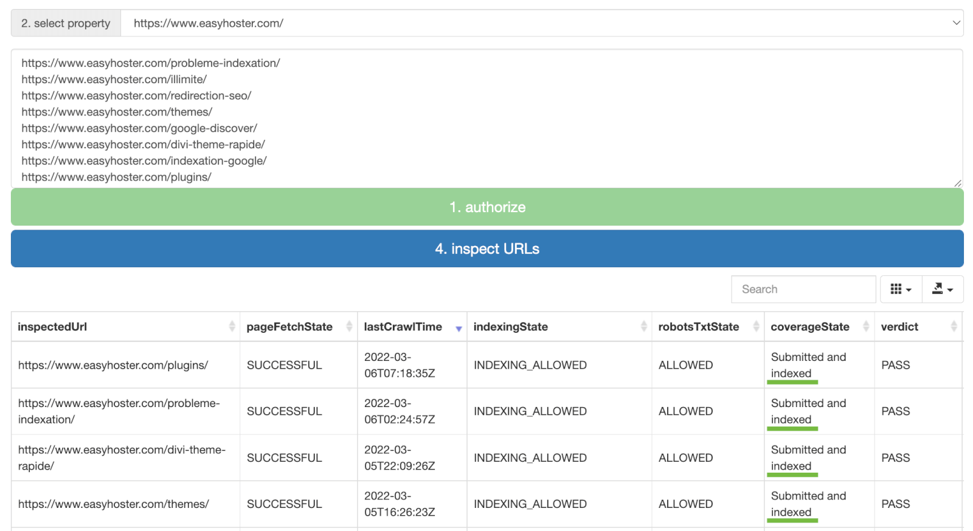Click the green authorize button

point(486,207)
